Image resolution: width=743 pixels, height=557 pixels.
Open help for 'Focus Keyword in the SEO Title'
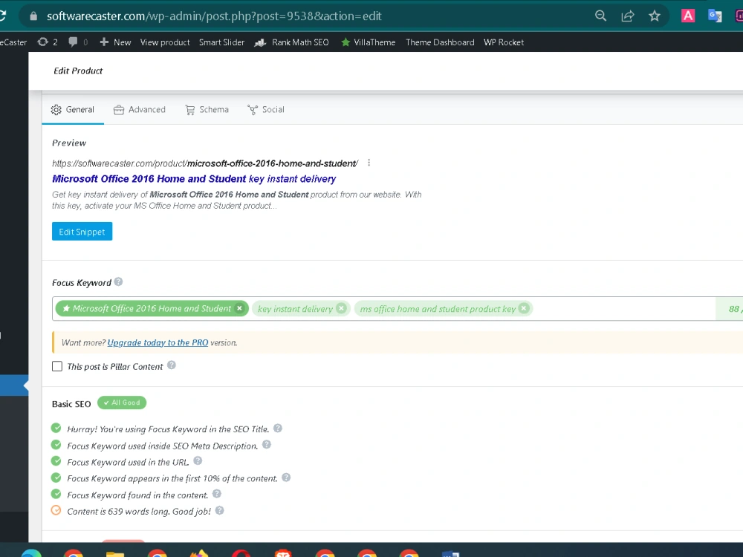coord(278,429)
